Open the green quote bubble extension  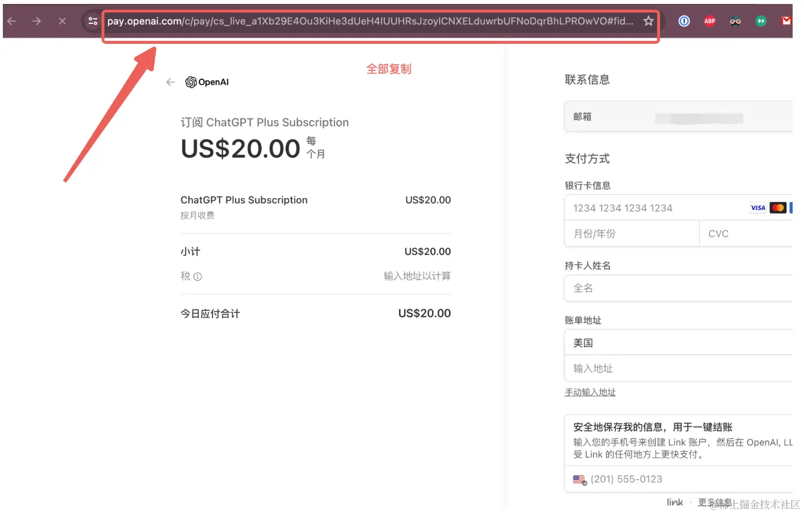pyautogui.click(x=761, y=21)
